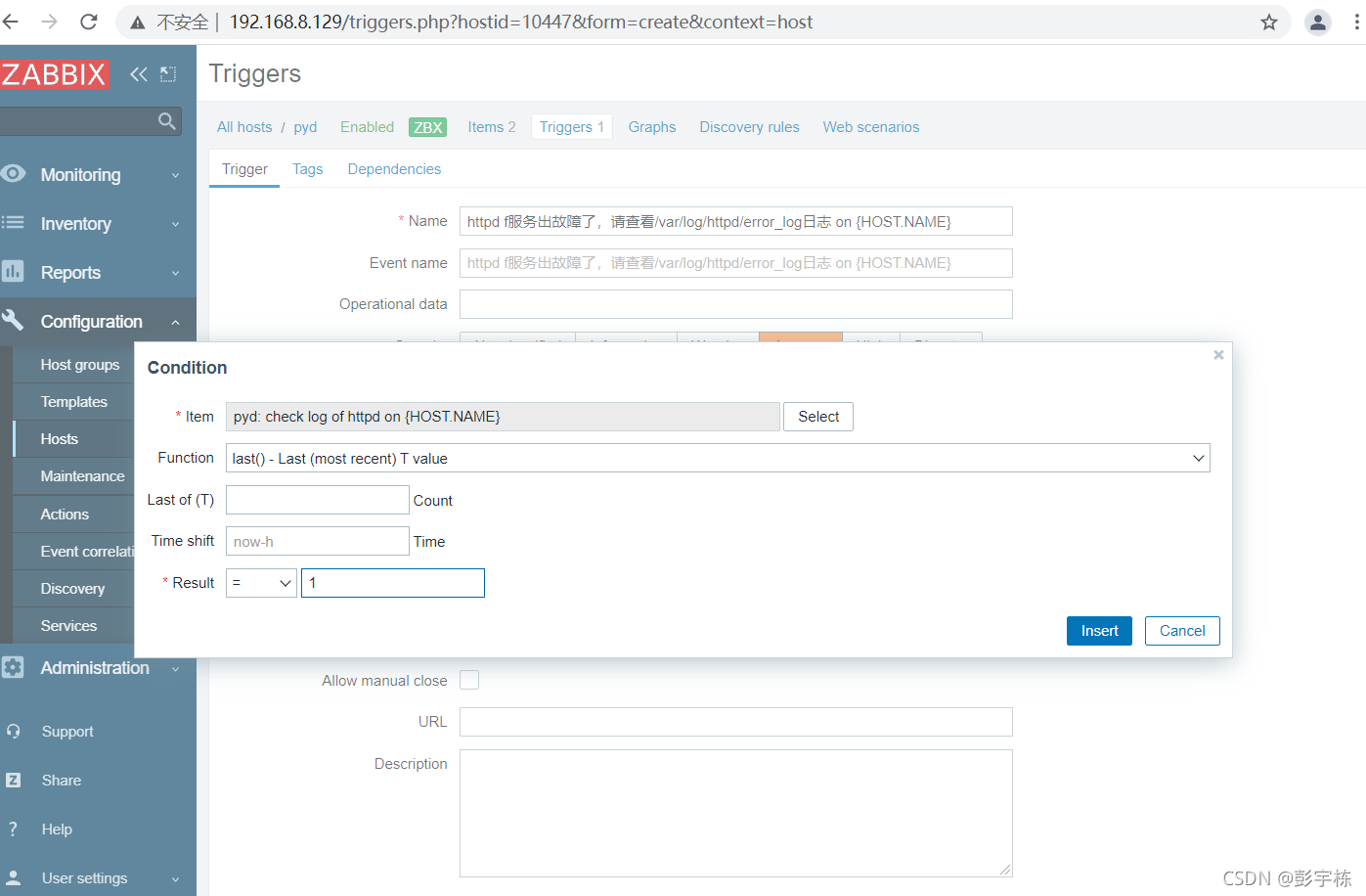Open Event correlation in sidebar
Screen dimensions: 1366x896
[87, 552]
